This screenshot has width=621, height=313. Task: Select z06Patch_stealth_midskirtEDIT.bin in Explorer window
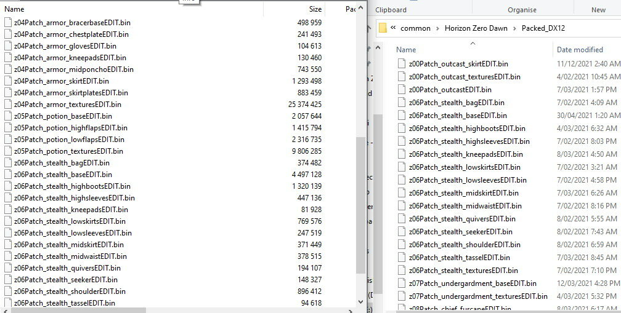464,193
